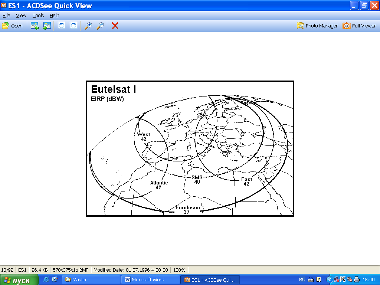
Task: Open the Help menu
Action: pyautogui.click(x=54, y=16)
